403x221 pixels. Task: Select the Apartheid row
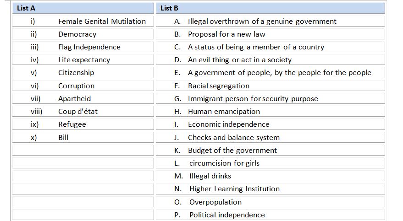coord(83,98)
